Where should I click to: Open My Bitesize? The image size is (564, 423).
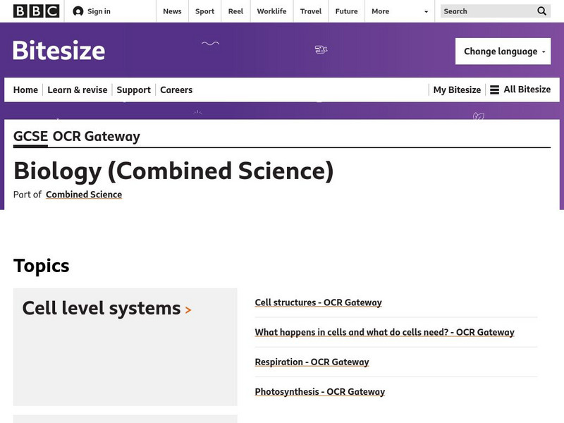[457, 90]
